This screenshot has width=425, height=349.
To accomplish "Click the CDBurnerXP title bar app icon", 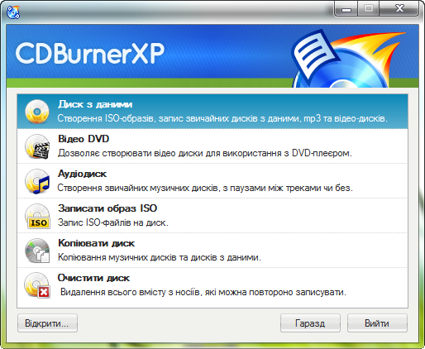I will (x=13, y=12).
